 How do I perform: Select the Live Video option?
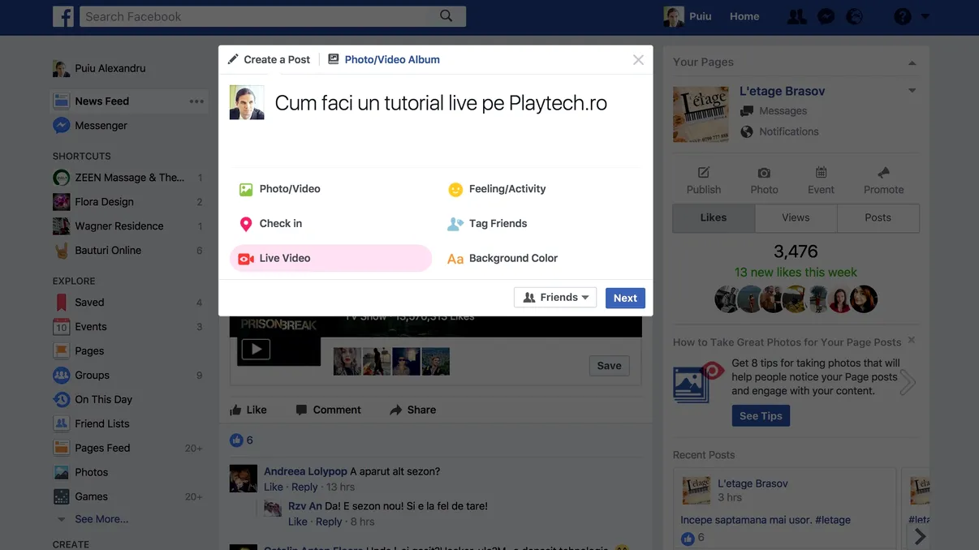[x=286, y=258]
